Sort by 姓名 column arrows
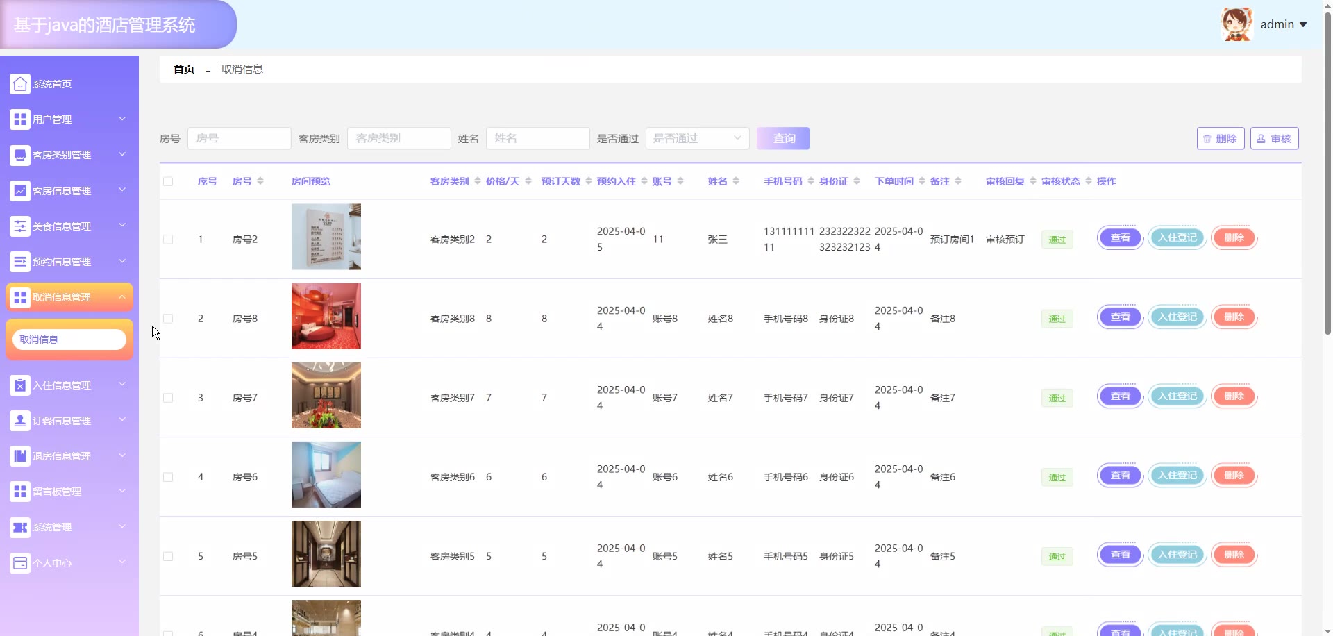The width and height of the screenshot is (1333, 636). click(736, 181)
